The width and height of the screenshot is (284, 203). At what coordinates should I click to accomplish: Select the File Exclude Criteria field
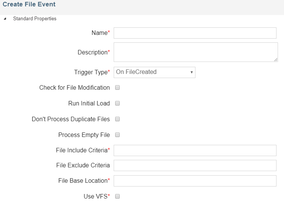pyautogui.click(x=195, y=165)
